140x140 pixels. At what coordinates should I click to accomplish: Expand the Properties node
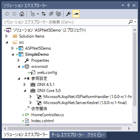click(x=19, y=60)
